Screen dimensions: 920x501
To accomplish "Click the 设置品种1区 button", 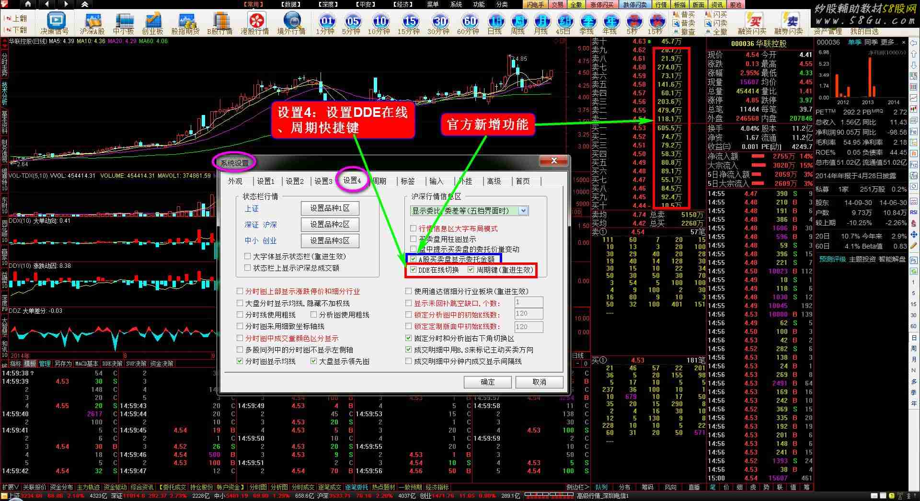I will click(x=330, y=208).
